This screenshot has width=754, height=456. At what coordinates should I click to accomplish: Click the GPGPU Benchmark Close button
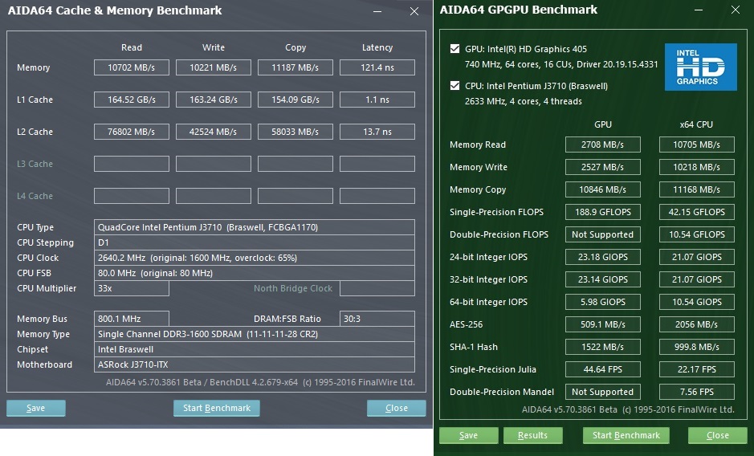(x=717, y=435)
